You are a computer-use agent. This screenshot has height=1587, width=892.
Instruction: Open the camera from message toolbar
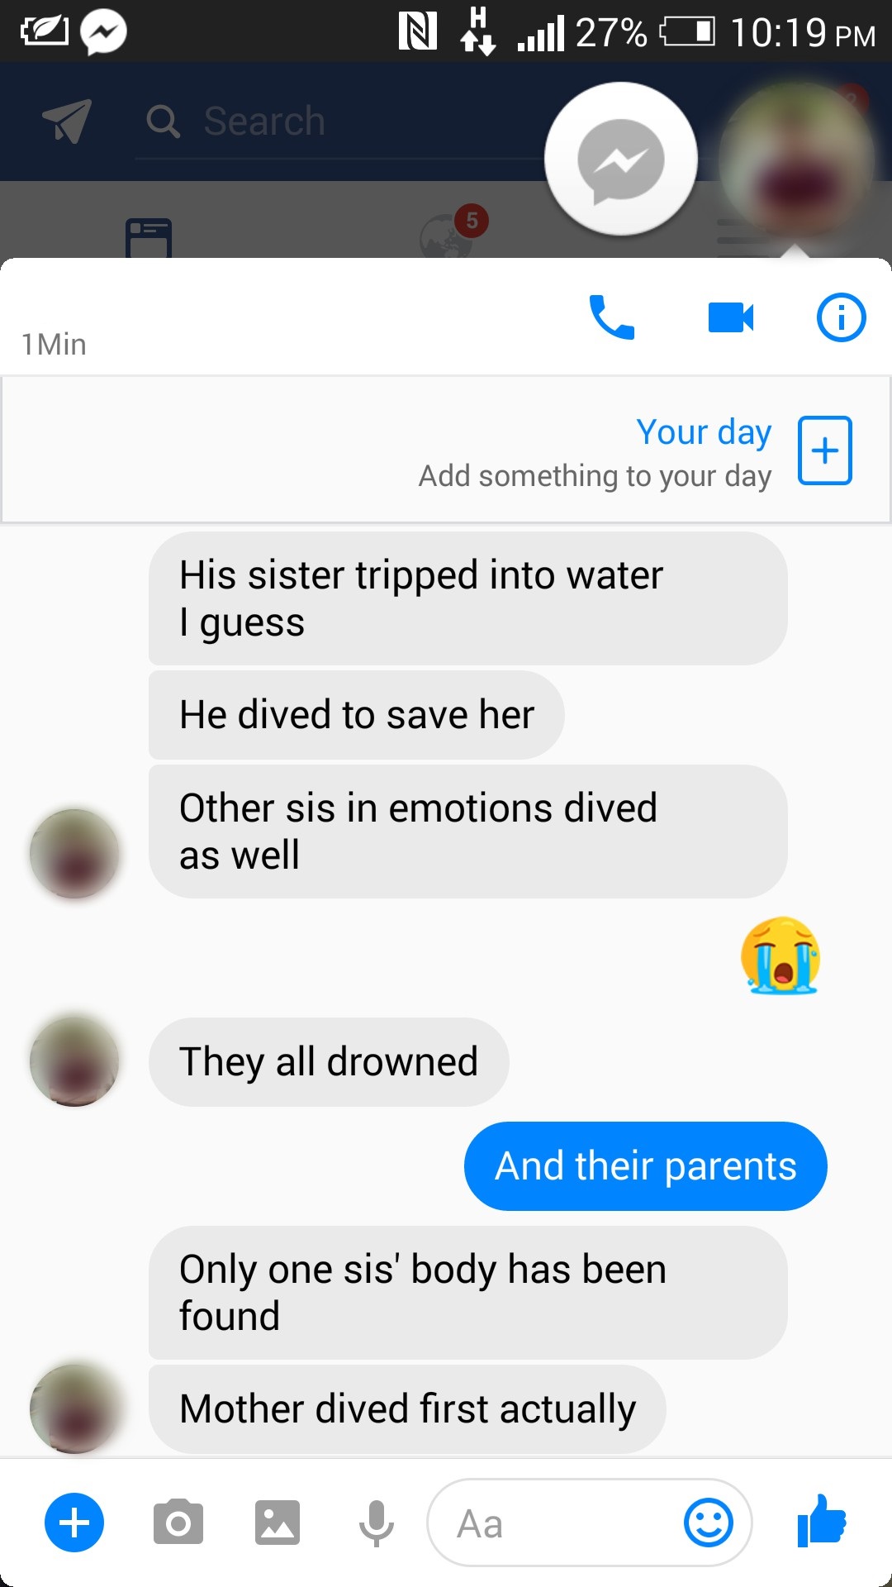click(178, 1523)
